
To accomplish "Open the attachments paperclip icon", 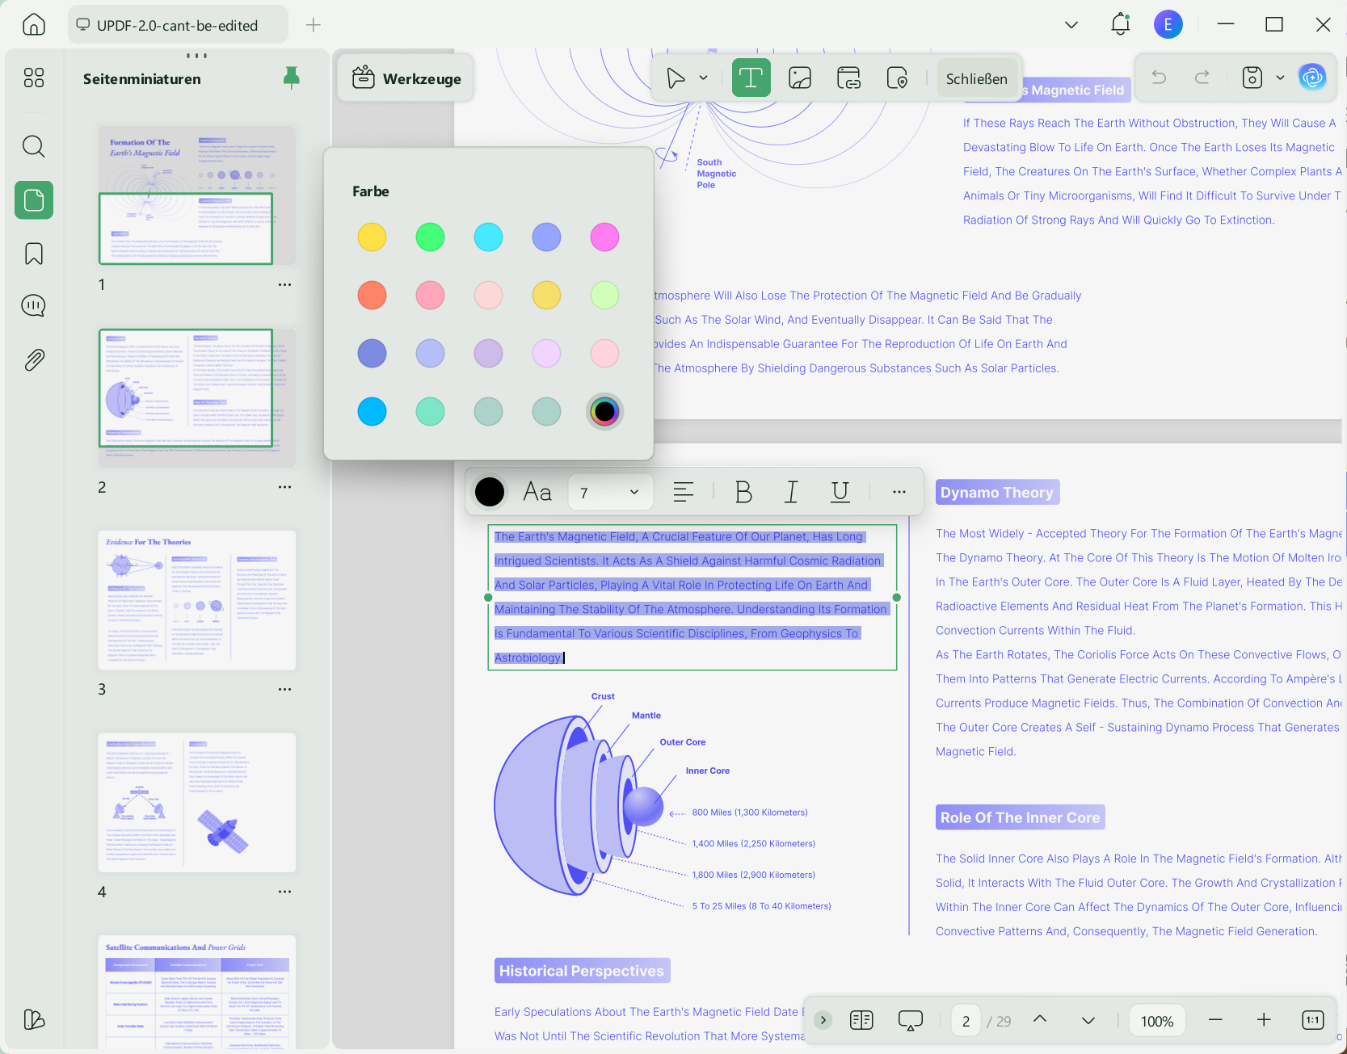I will 34,359.
